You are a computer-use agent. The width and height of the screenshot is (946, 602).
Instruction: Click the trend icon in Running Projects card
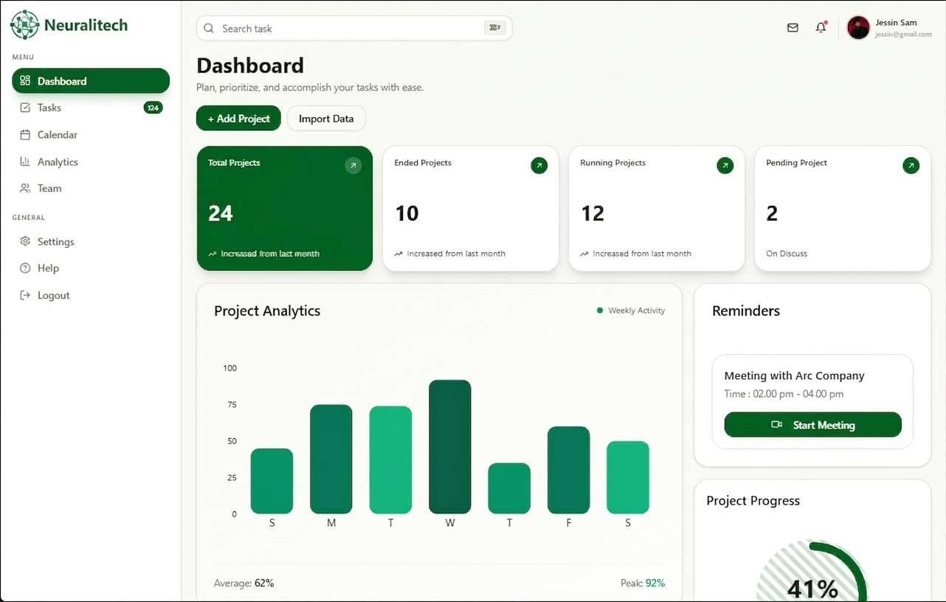pyautogui.click(x=584, y=254)
